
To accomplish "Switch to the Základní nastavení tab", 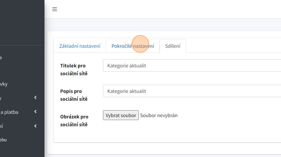I will [80, 46].
